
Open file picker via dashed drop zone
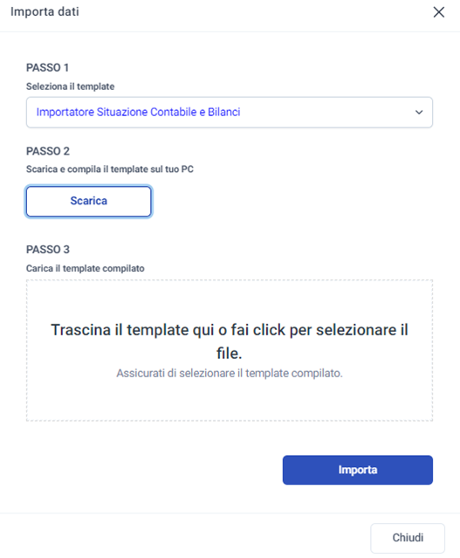click(230, 350)
